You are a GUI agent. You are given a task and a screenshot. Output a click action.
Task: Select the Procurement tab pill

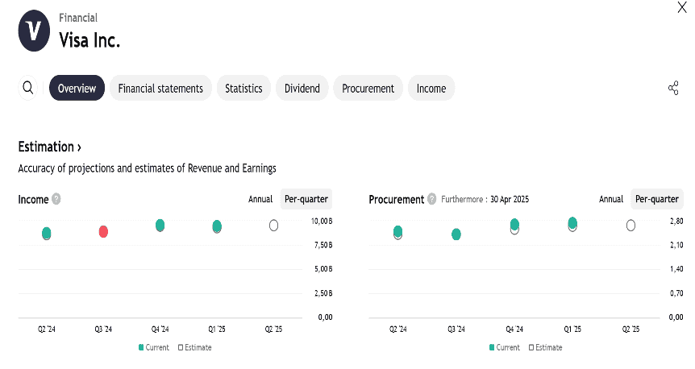click(368, 88)
